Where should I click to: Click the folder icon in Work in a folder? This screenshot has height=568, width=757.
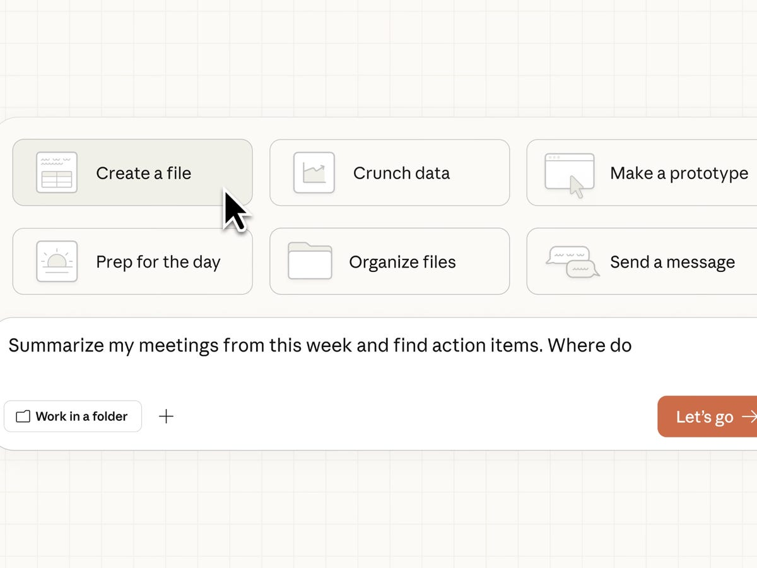tap(23, 417)
